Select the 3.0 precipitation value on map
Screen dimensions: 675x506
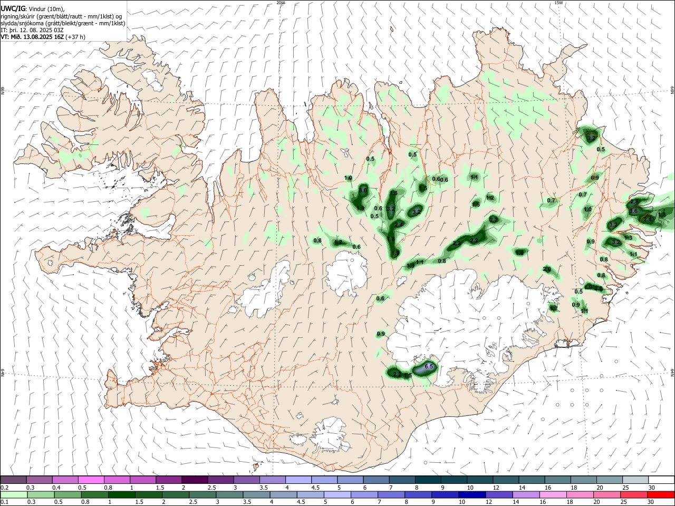pyautogui.click(x=363, y=190)
